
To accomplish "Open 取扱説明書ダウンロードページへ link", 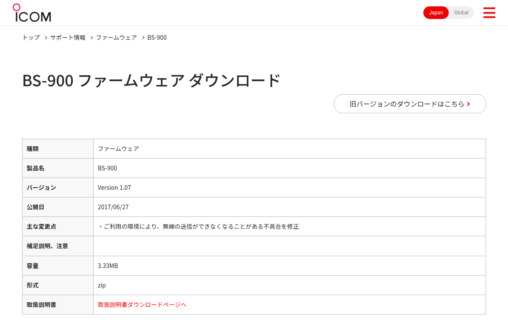I will [142, 304].
